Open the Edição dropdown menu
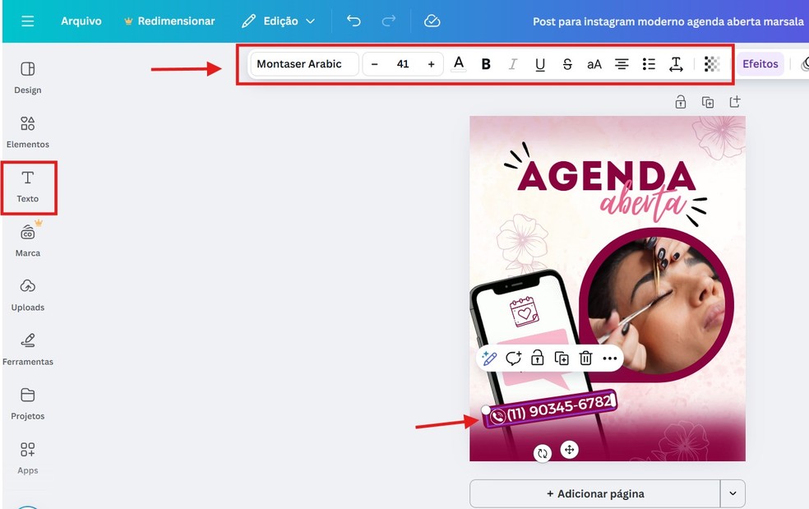The height and width of the screenshot is (509, 809). click(x=279, y=21)
